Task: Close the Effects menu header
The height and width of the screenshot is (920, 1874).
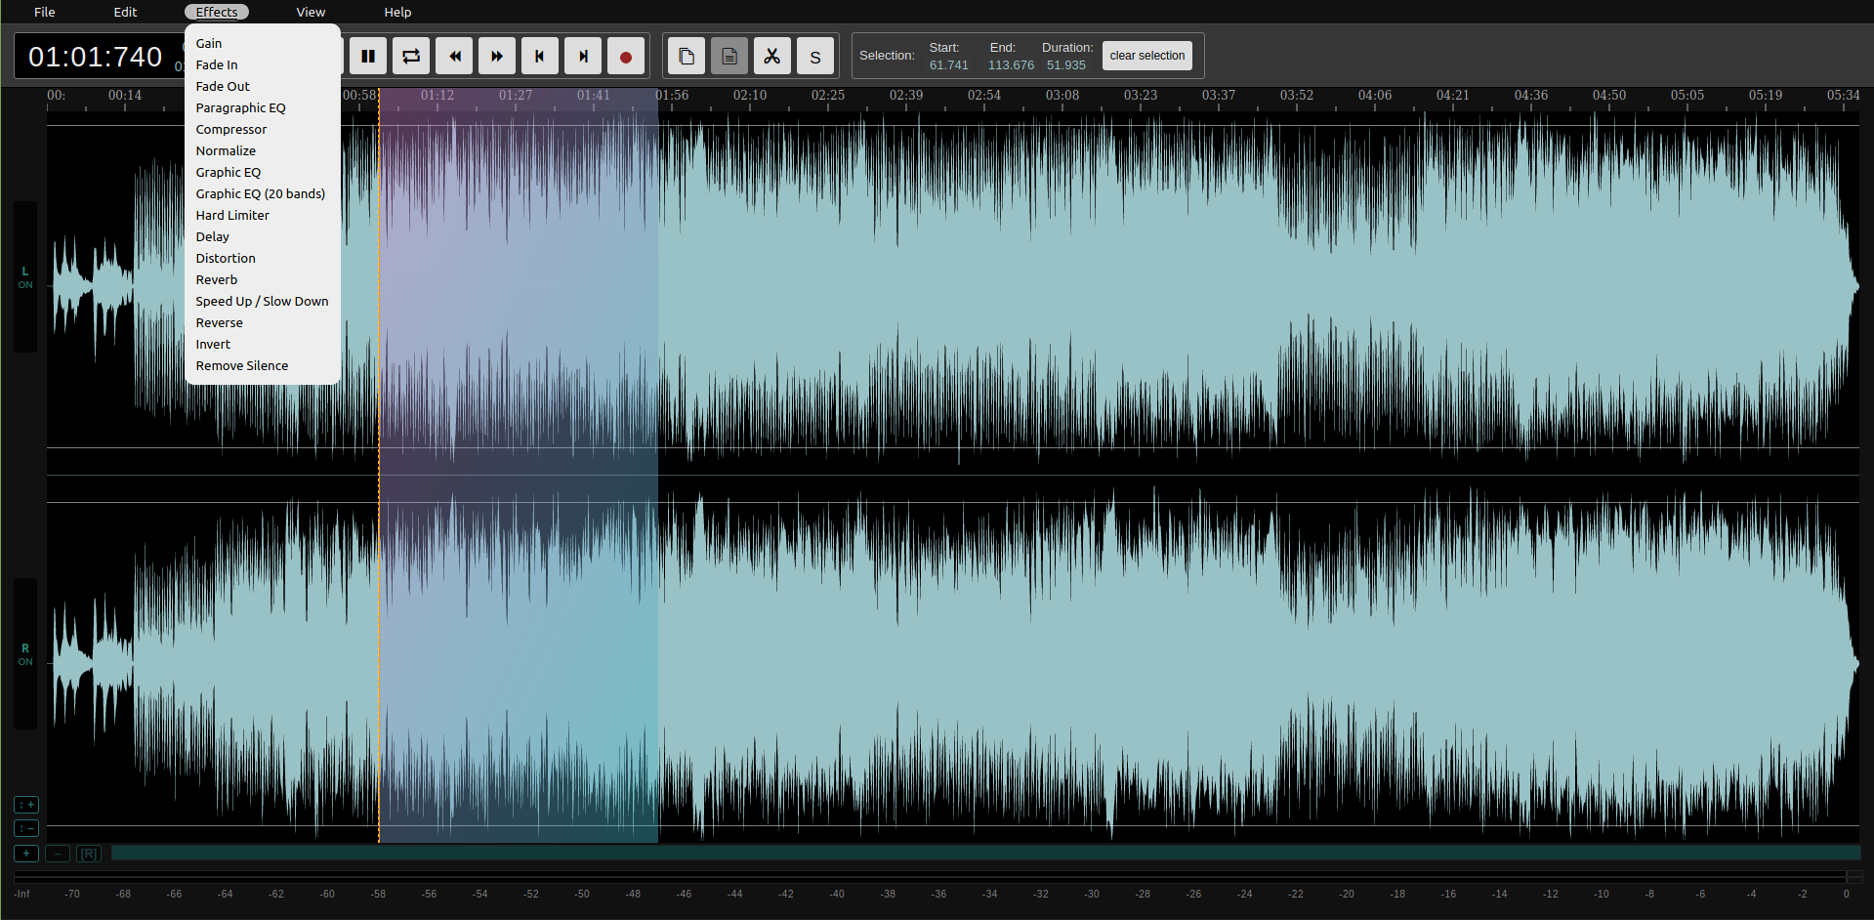Action: point(217,12)
